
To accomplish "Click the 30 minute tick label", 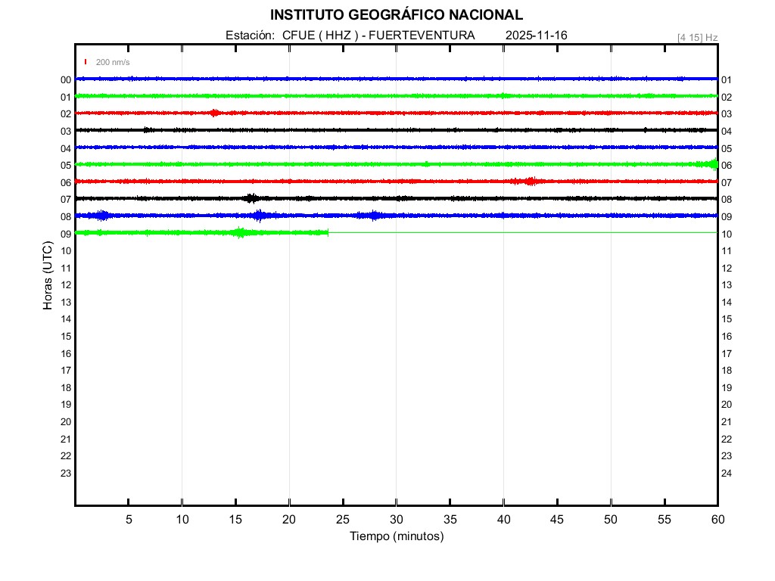I will (396, 520).
